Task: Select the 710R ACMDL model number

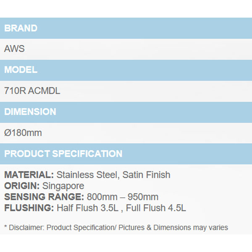Action: tap(32, 91)
